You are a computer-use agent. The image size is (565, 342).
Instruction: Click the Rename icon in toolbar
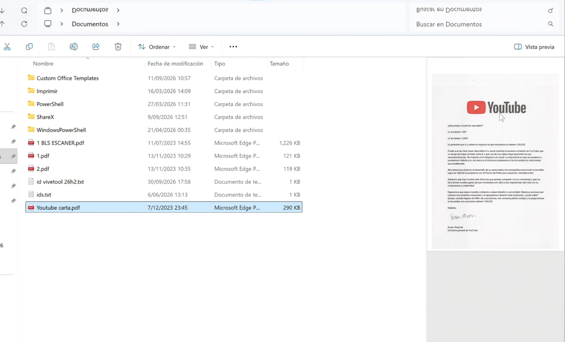pos(73,46)
